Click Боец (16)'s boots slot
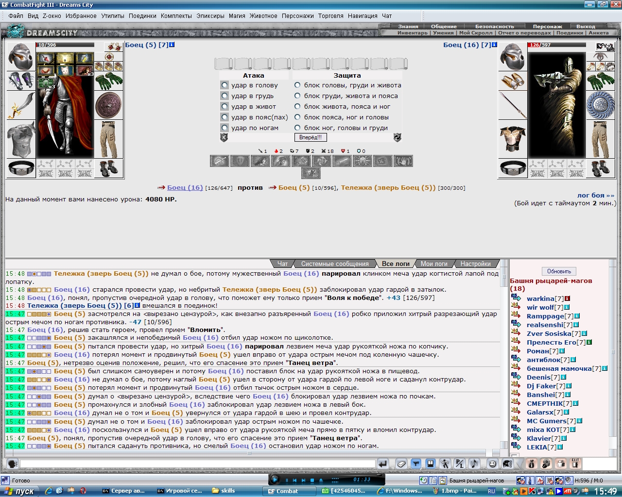The width and height of the screenshot is (622, 497). (601, 168)
